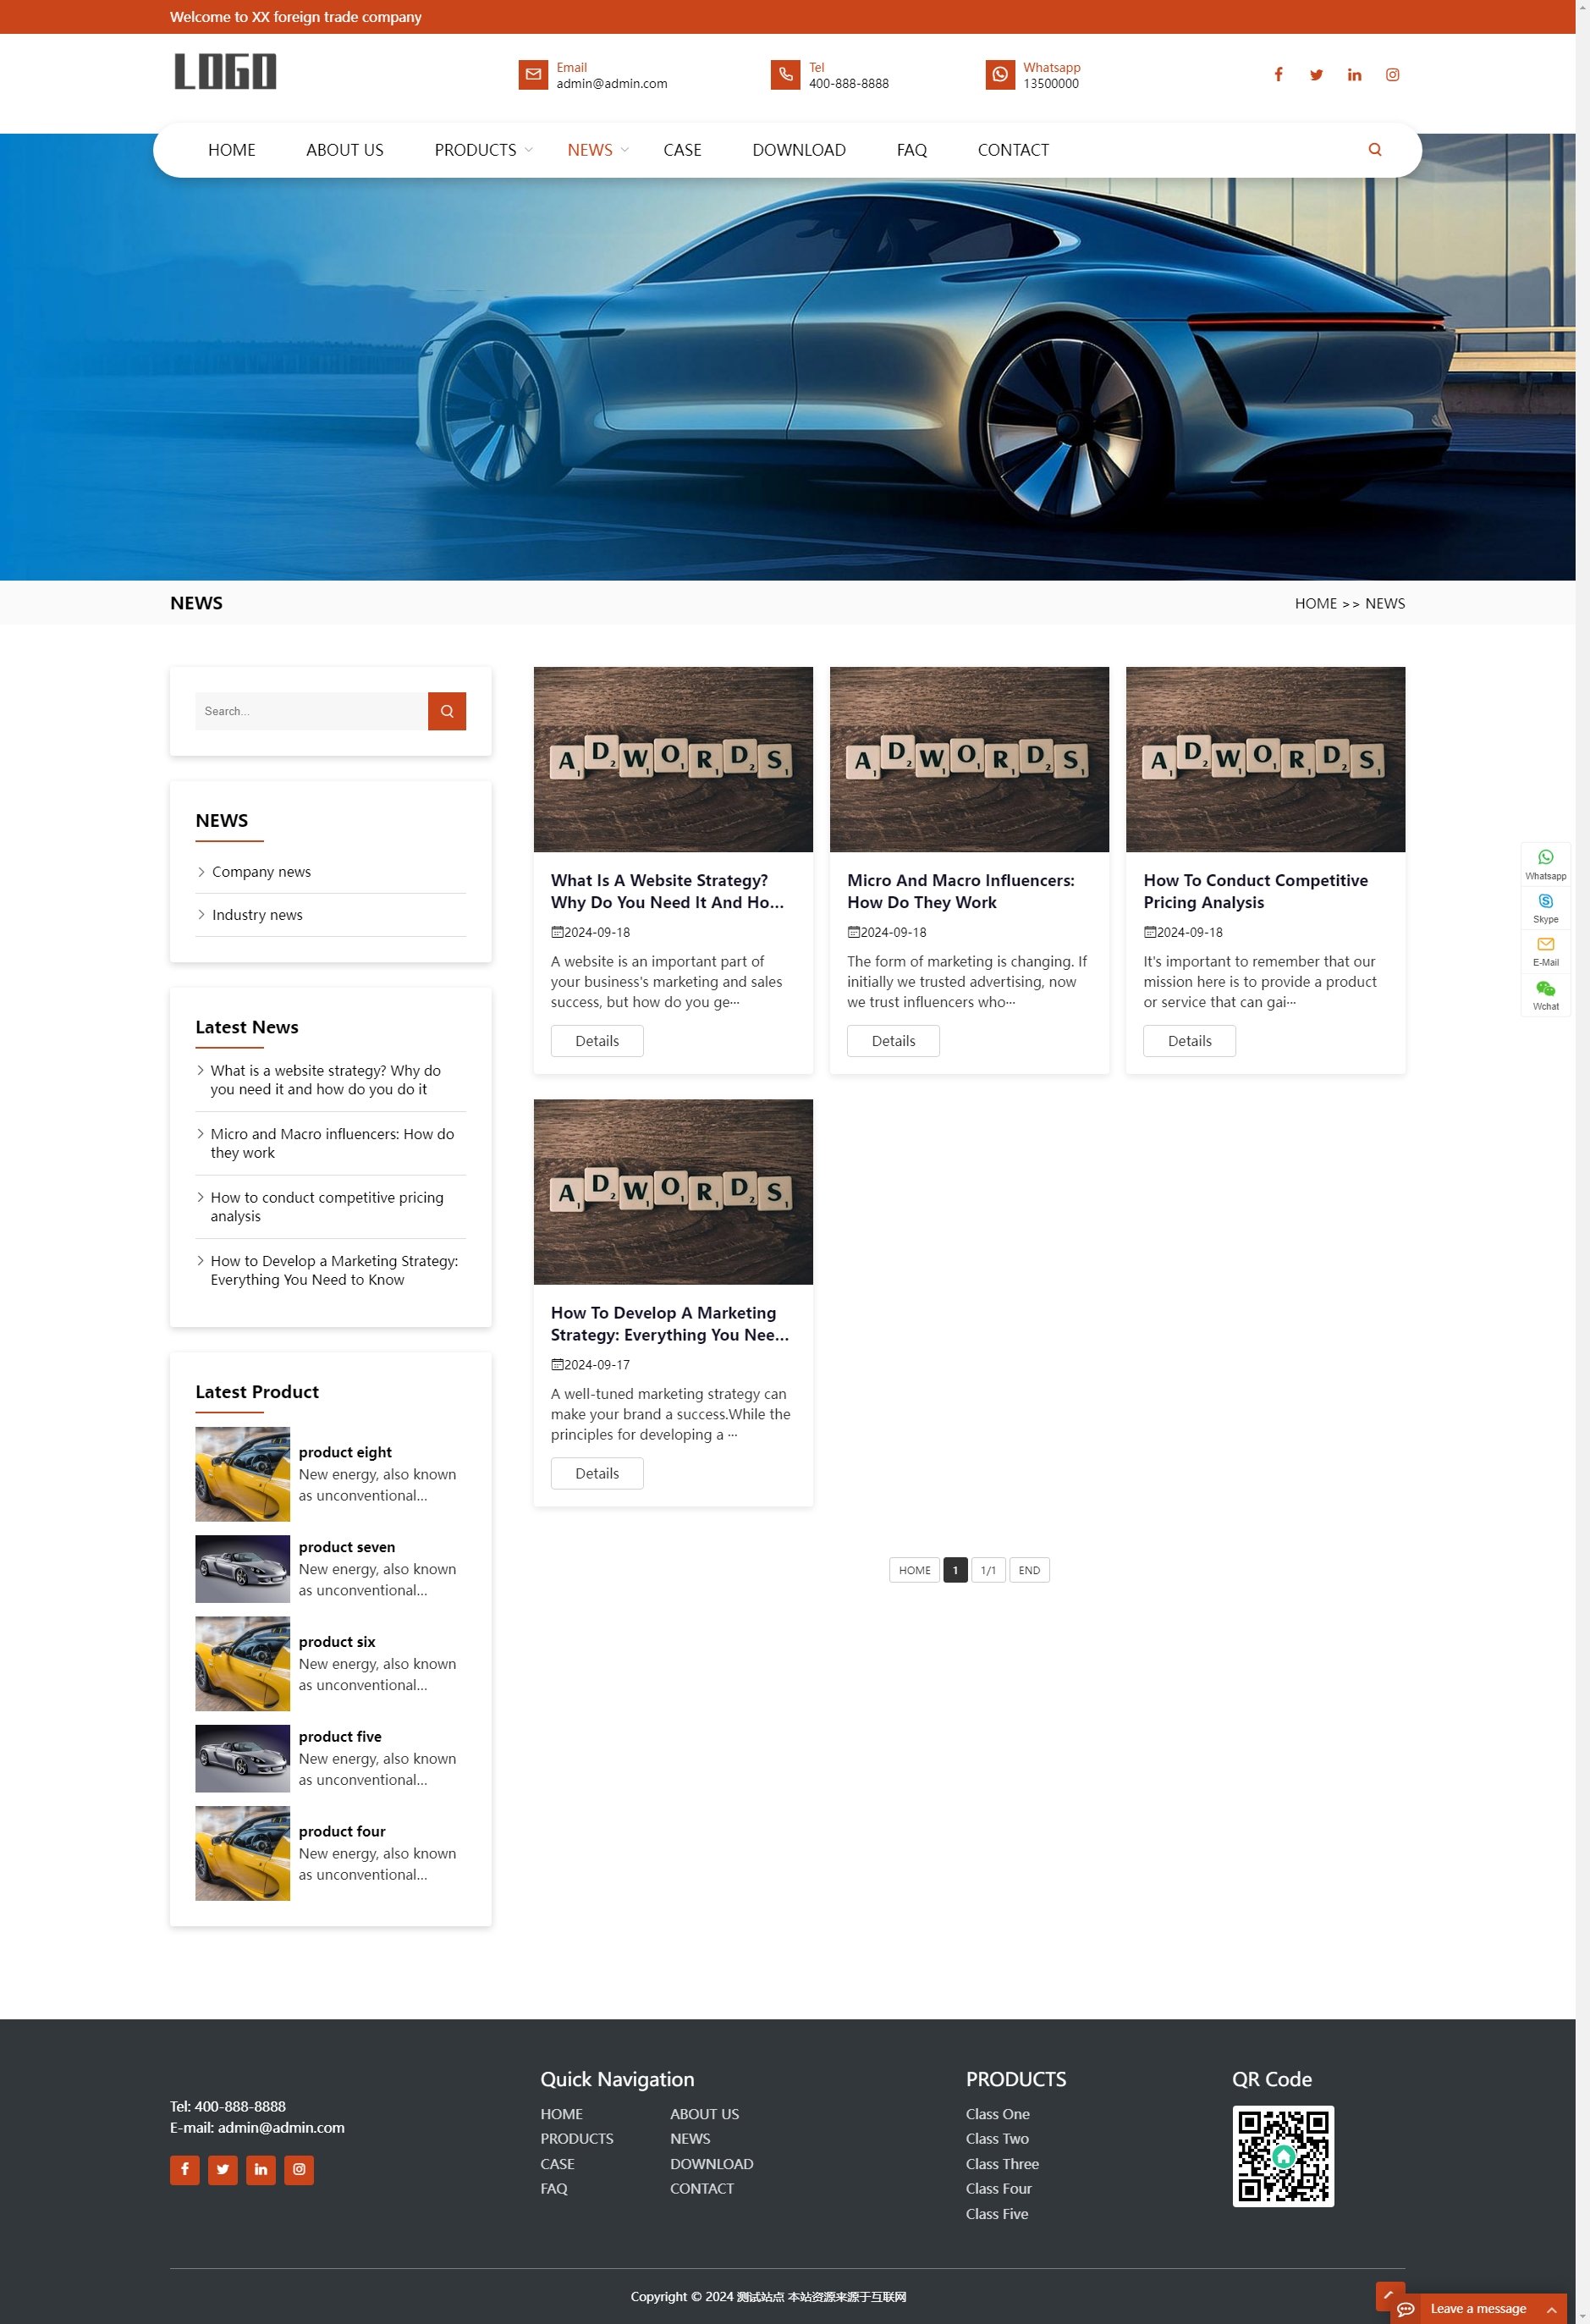Expand the NEWS menu dropdown arrow
The width and height of the screenshot is (1590, 2324).
pyautogui.click(x=625, y=150)
